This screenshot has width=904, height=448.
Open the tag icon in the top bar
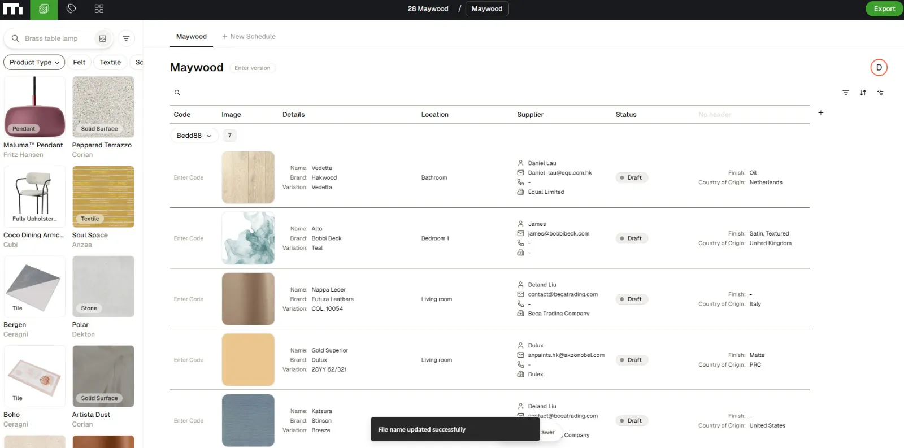pyautogui.click(x=71, y=8)
